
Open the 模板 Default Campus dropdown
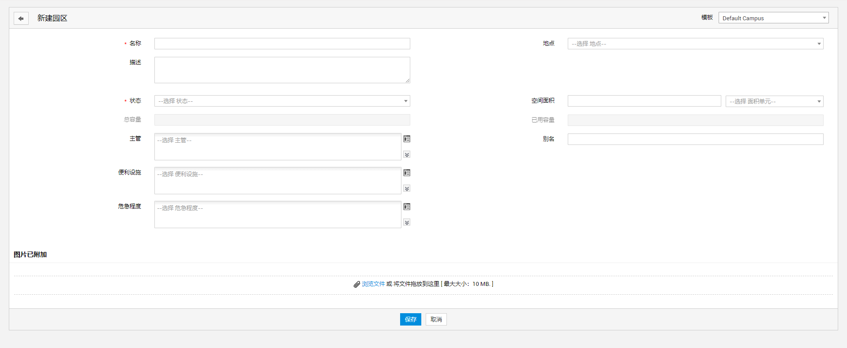tap(773, 18)
